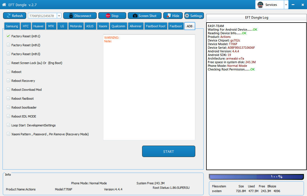
Task: Click Phone Mode Normal Mode info text
Action: [x=89, y=183]
